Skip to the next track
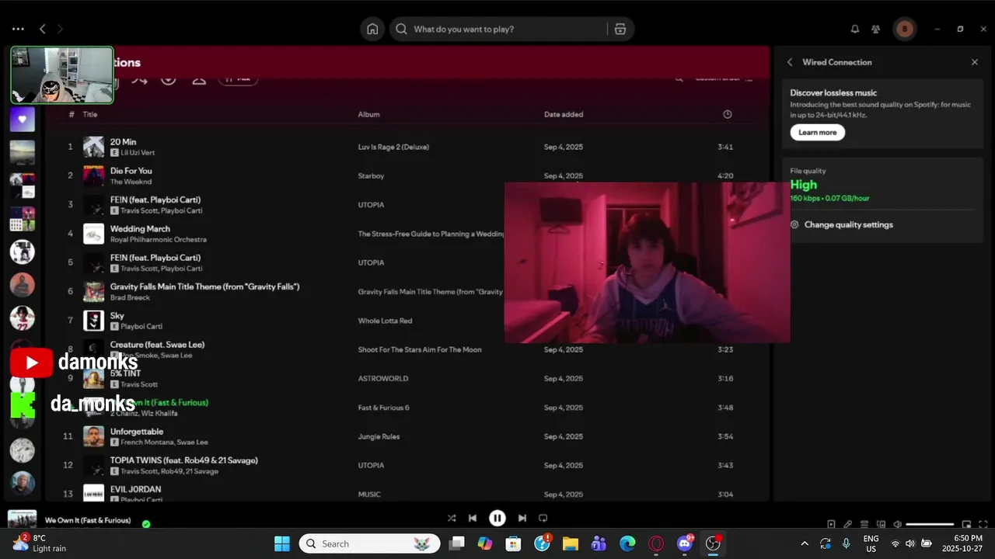The image size is (995, 559). pos(522,518)
